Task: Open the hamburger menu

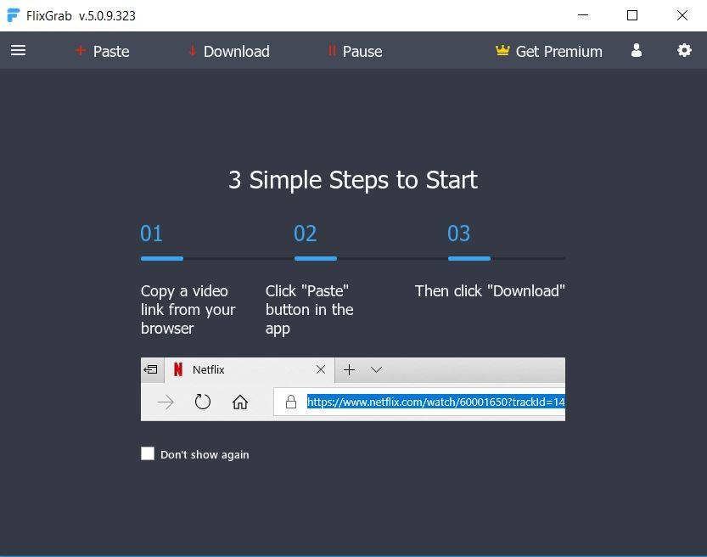Action: coord(18,51)
